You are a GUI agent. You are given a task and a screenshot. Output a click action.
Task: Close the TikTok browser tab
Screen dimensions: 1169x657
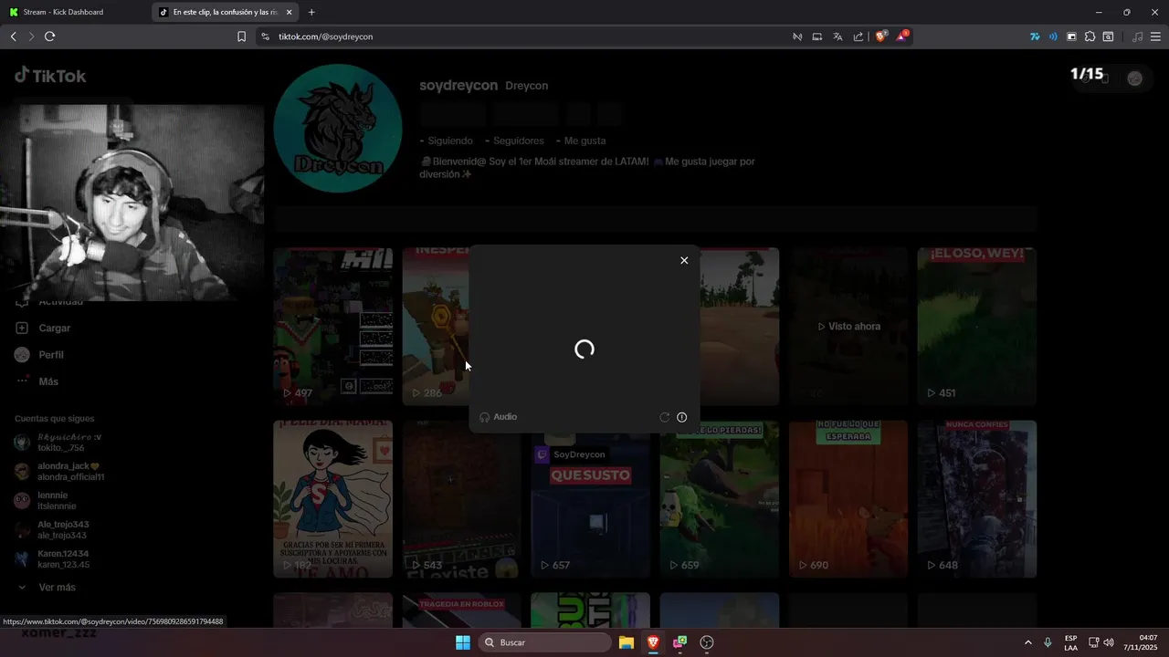click(x=290, y=12)
